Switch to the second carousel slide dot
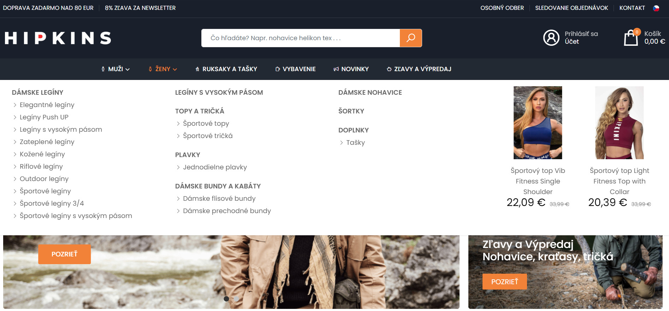Image resolution: width=669 pixels, height=311 pixels. coord(236,299)
